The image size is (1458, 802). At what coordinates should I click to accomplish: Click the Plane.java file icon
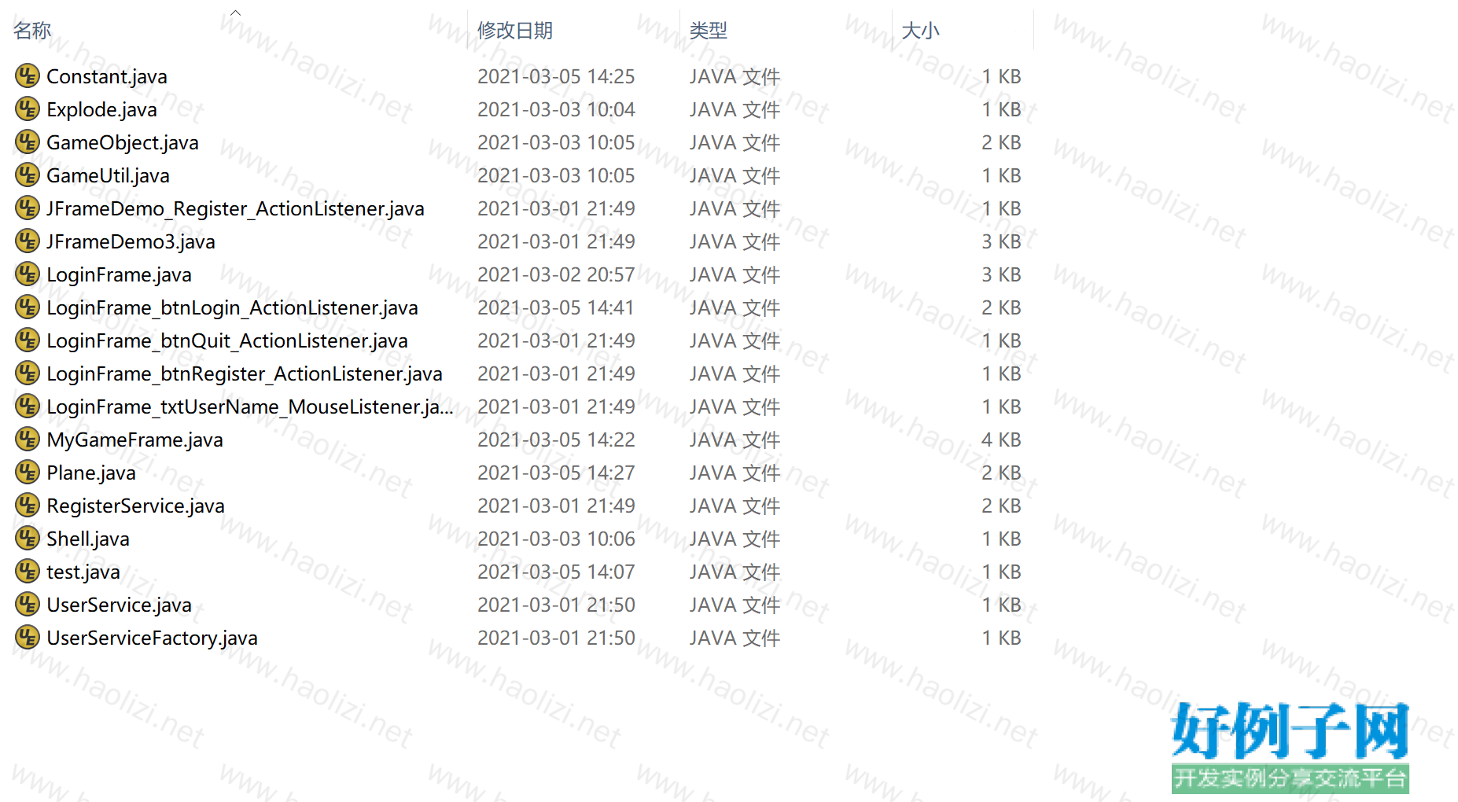coord(28,473)
